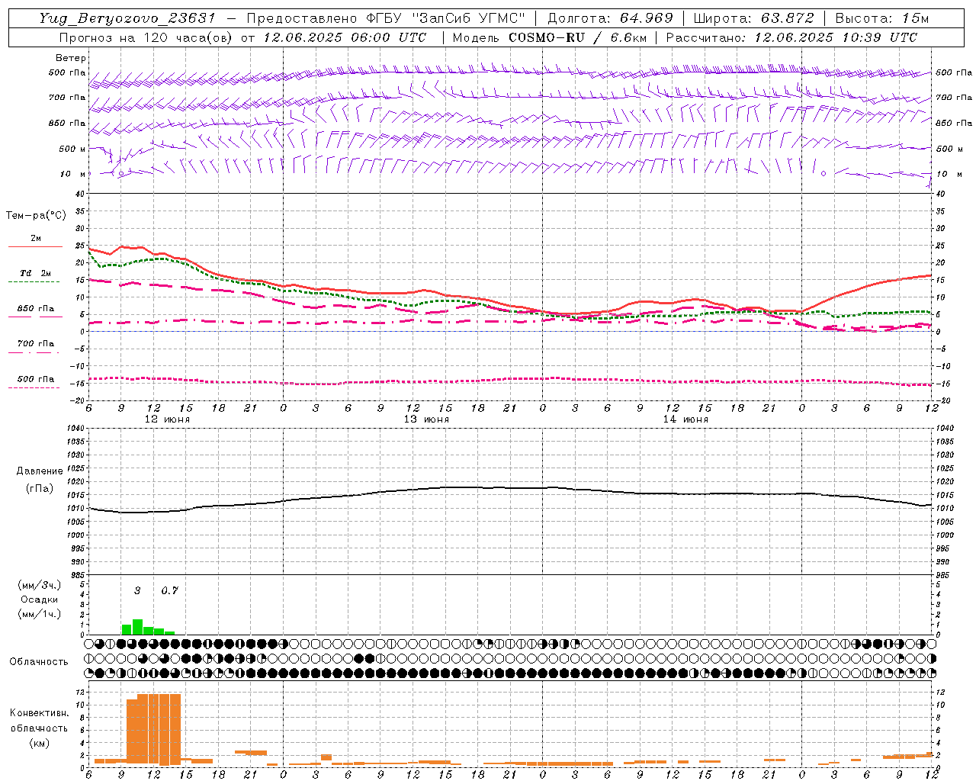
Task: Click the Td 2м dew point legend entry
Action: coord(35,273)
